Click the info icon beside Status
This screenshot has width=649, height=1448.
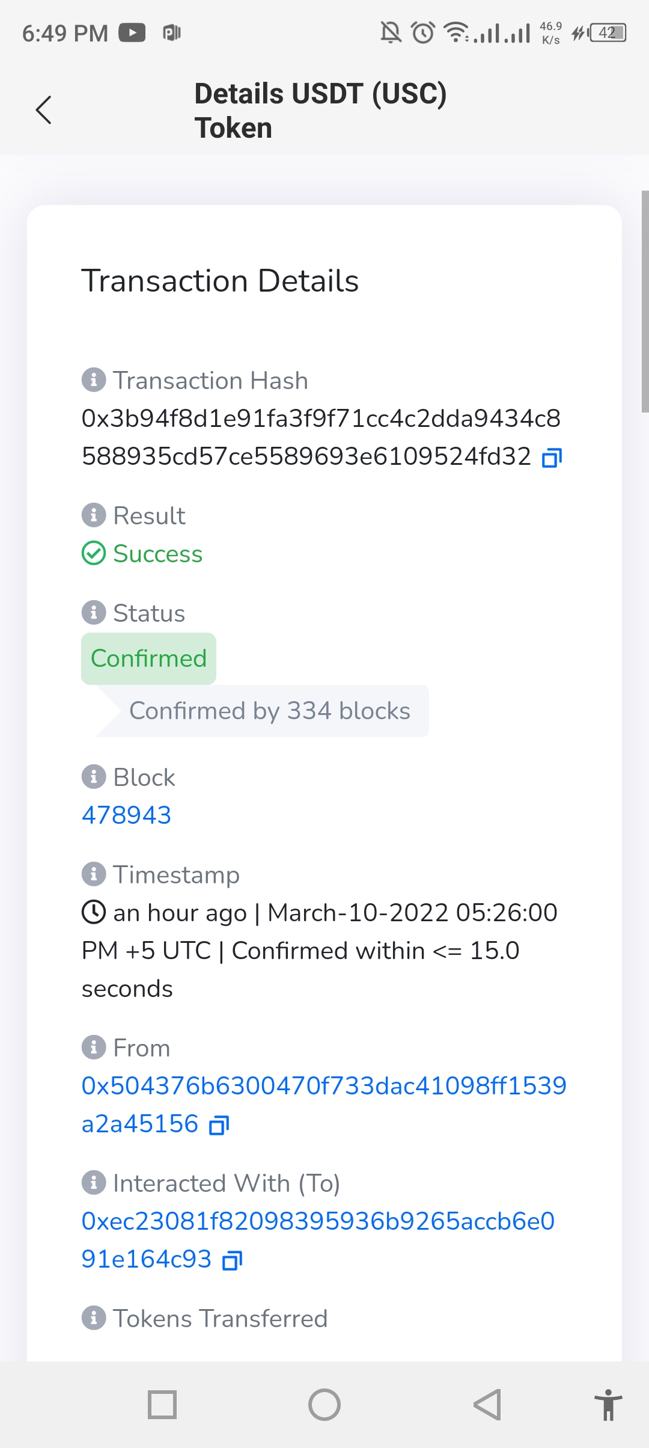(94, 613)
